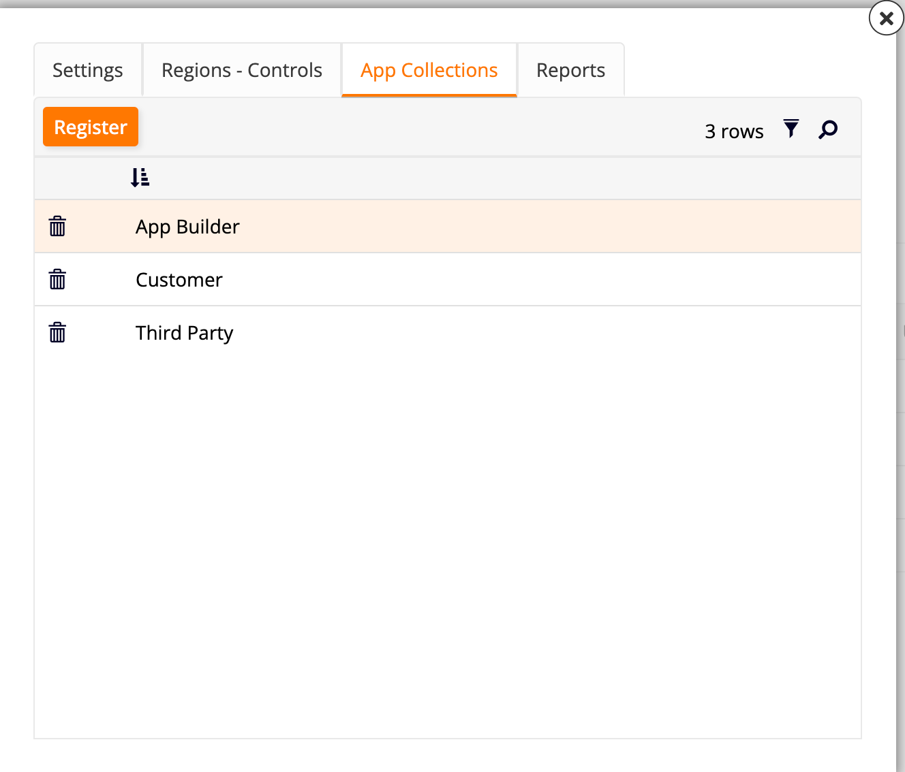This screenshot has width=905, height=772.
Task: Delete the Third Party collection via its trash icon
Action: [57, 332]
